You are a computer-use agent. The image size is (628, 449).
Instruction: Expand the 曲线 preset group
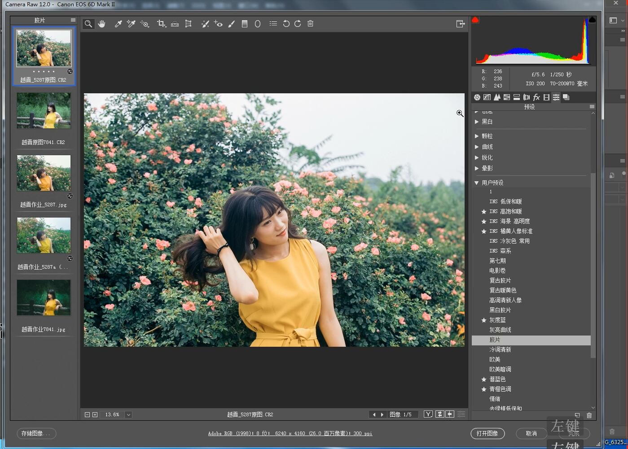(477, 147)
